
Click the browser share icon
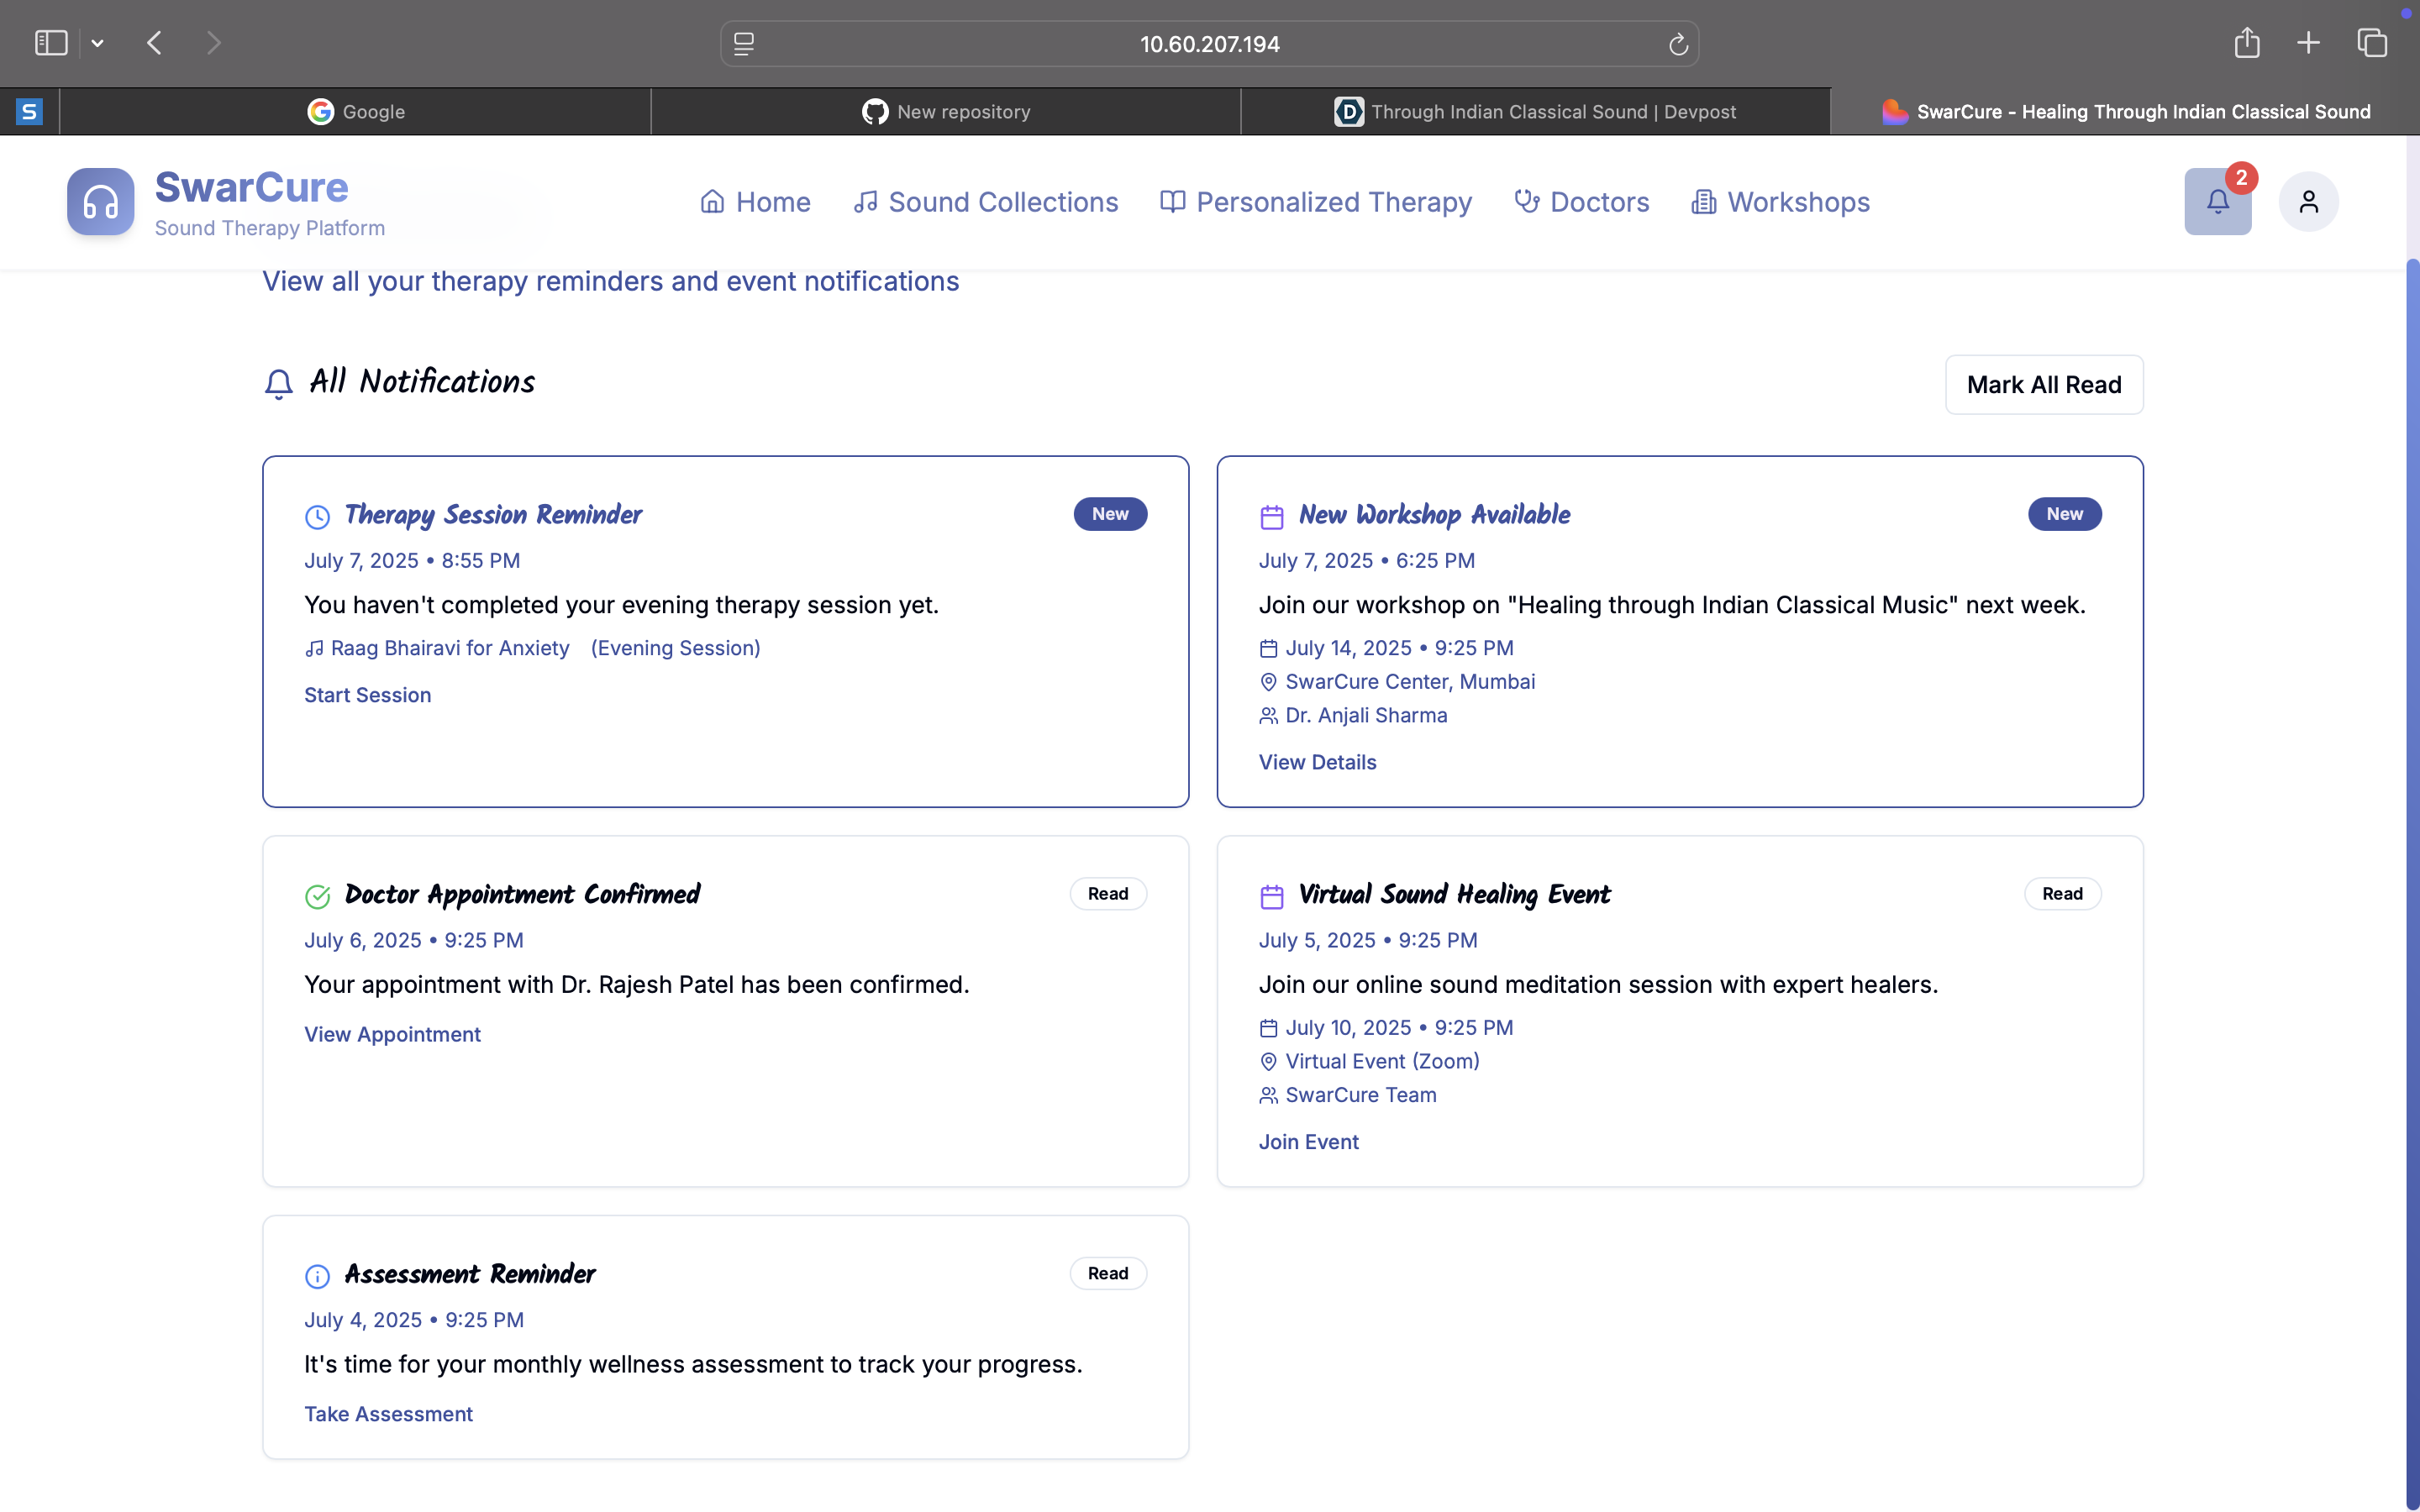tap(2246, 43)
